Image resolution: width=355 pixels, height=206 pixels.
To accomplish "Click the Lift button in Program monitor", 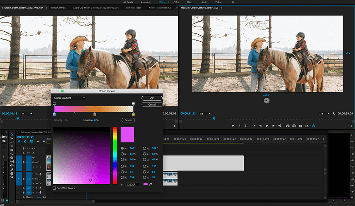I will click(288, 126).
